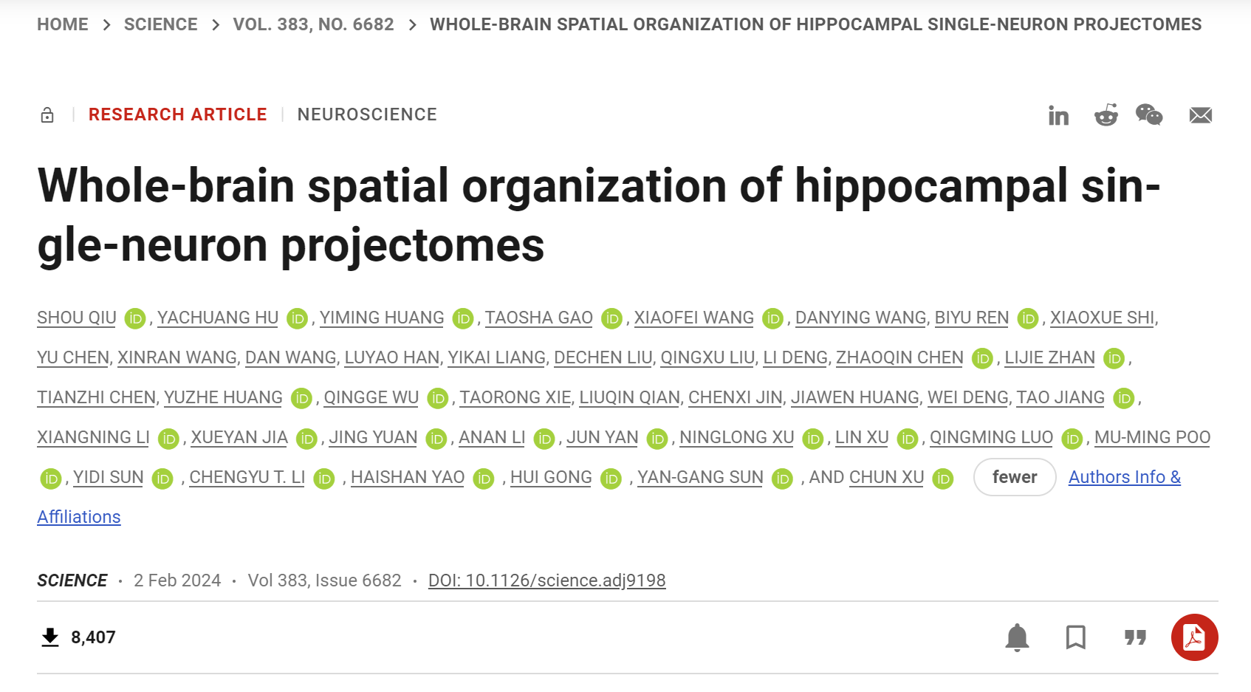This screenshot has height=692, width=1251.
Task: Click the lock access icon
Action: pos(47,114)
